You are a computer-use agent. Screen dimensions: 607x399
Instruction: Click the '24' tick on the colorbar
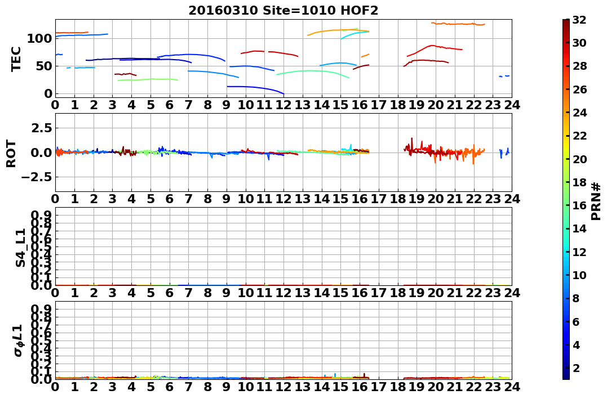coord(579,113)
